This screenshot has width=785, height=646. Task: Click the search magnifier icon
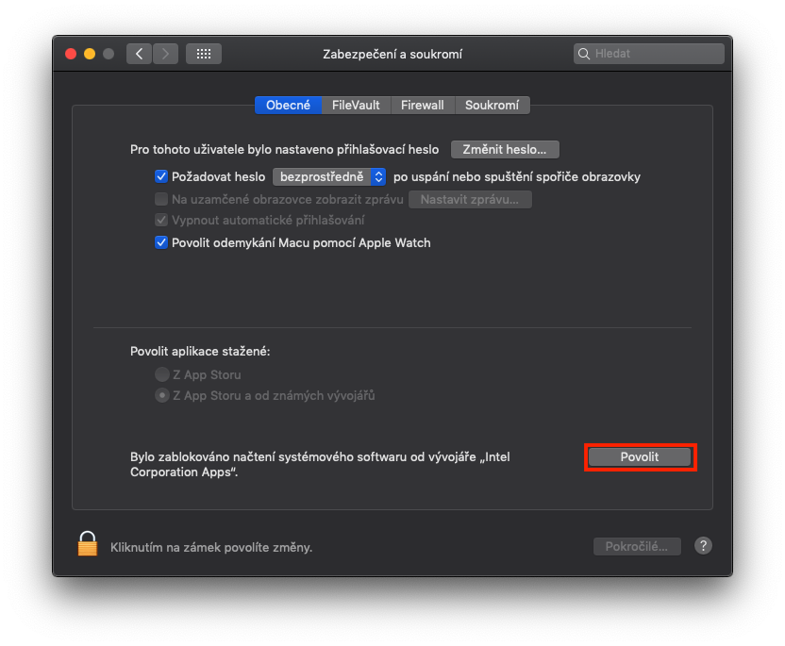click(x=585, y=54)
